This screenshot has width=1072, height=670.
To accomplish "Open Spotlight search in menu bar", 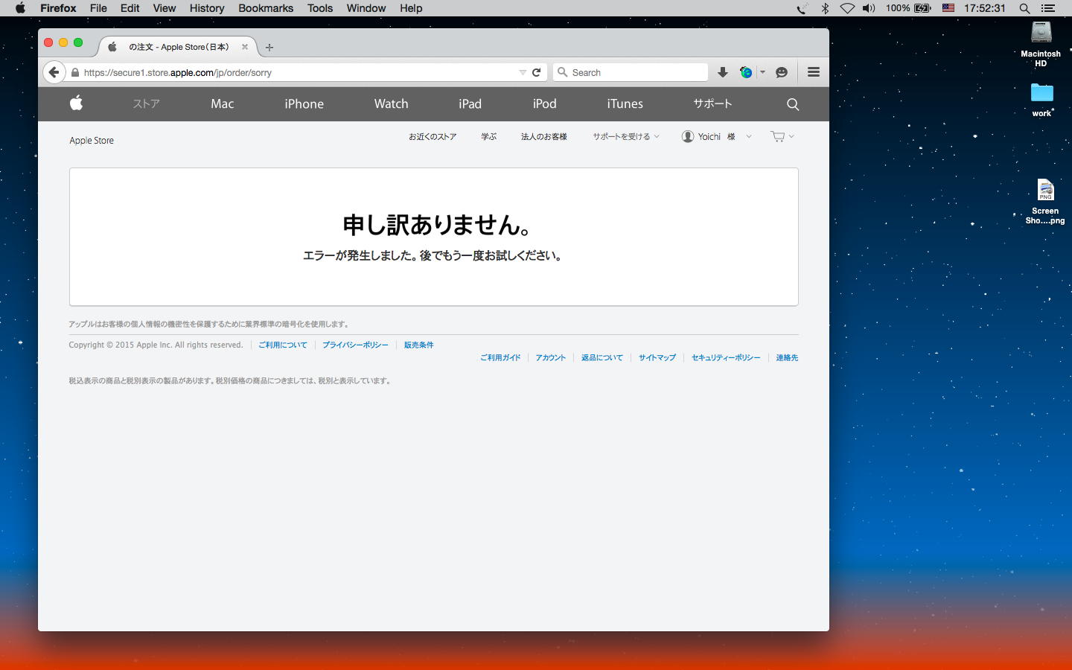I will coord(1025,8).
